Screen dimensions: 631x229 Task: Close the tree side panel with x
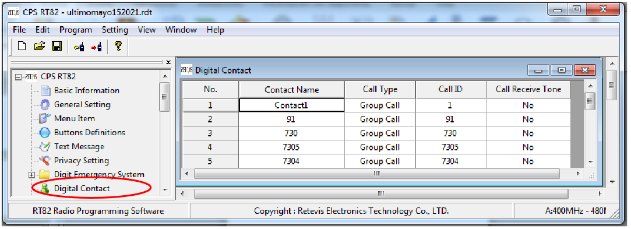[x=168, y=62]
